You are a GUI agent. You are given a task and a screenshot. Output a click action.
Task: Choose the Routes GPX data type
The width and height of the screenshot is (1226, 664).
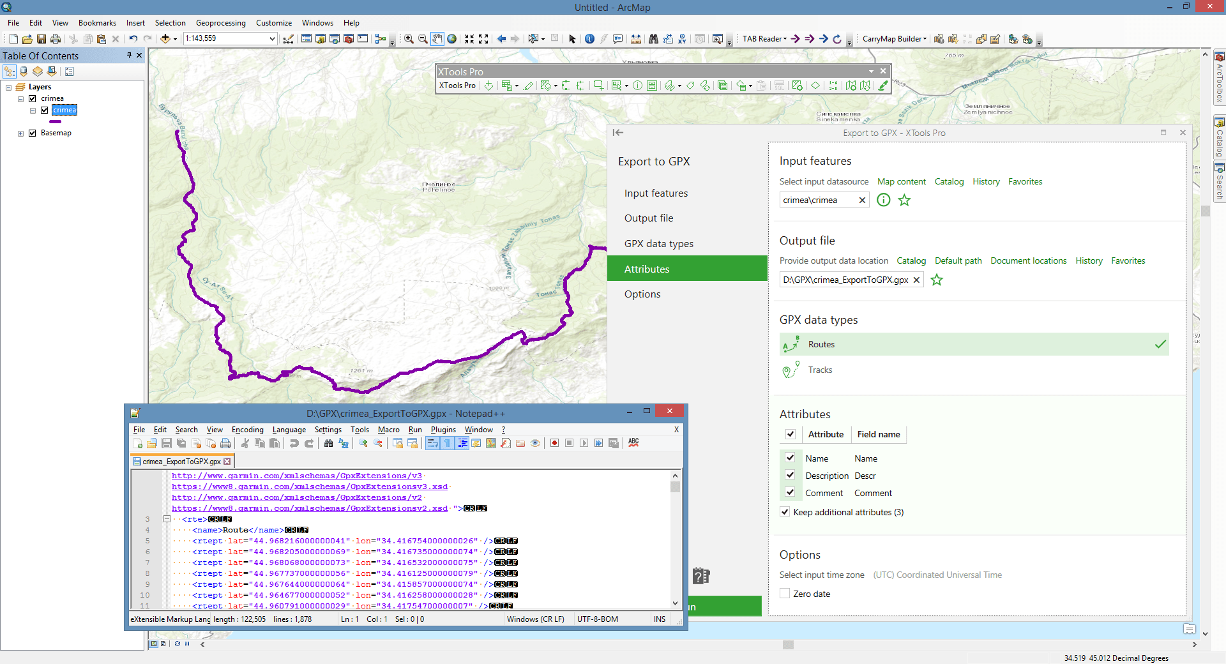974,344
